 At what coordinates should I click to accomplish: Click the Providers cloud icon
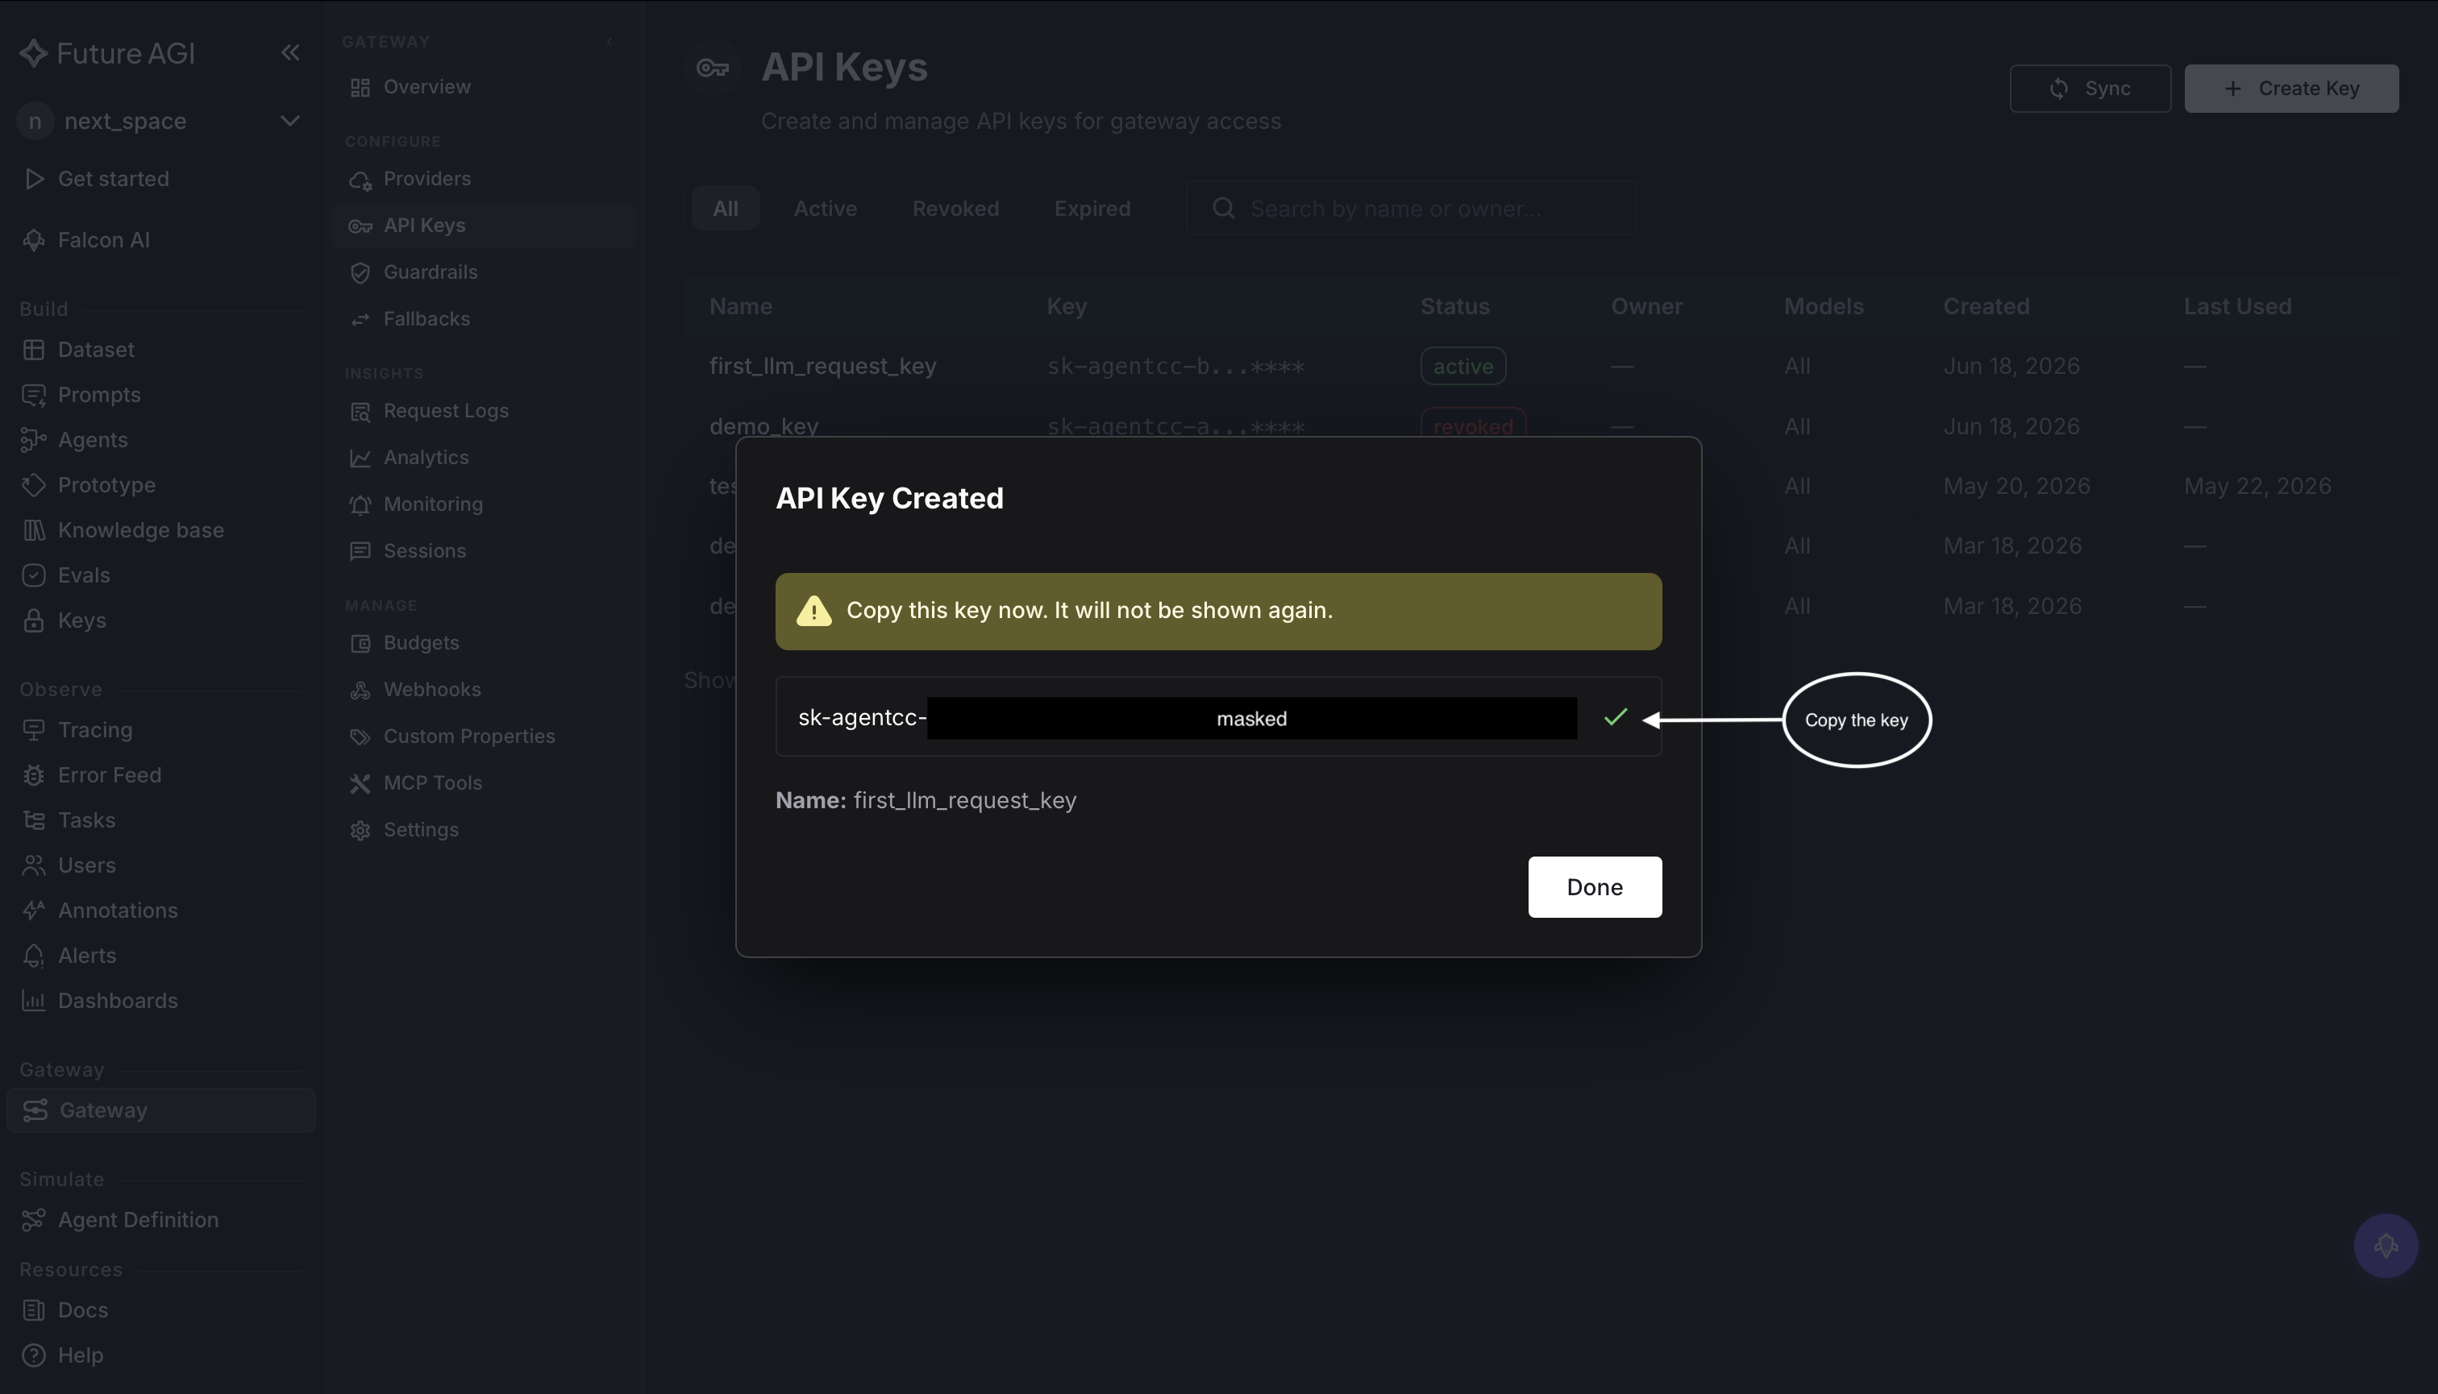coord(360,179)
